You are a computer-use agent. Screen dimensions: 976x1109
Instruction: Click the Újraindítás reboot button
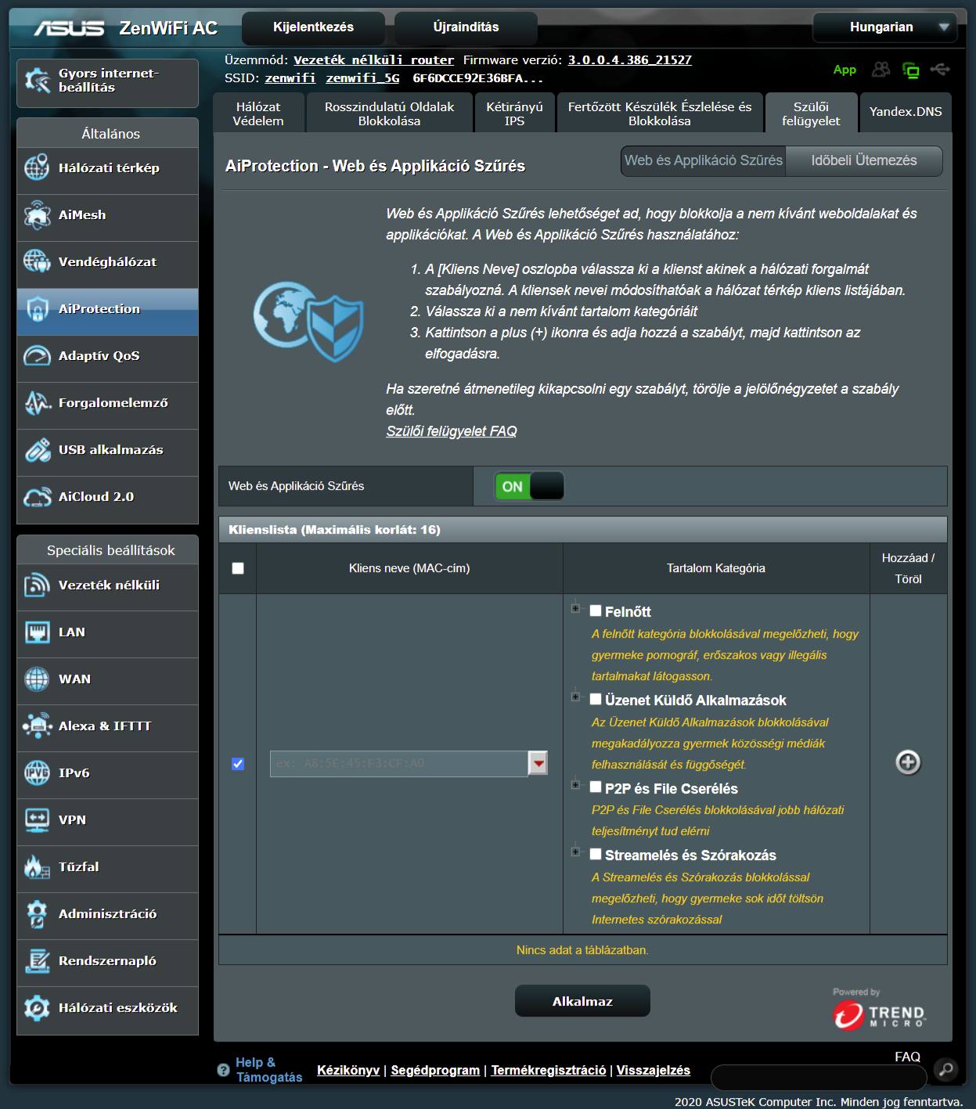pos(466,27)
